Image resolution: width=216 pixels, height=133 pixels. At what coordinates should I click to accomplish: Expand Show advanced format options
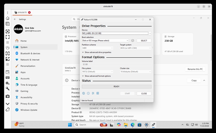click(x=96, y=76)
